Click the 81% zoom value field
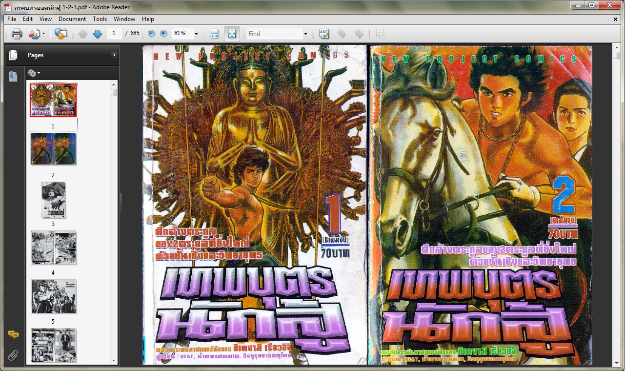The image size is (625, 371). [x=182, y=33]
